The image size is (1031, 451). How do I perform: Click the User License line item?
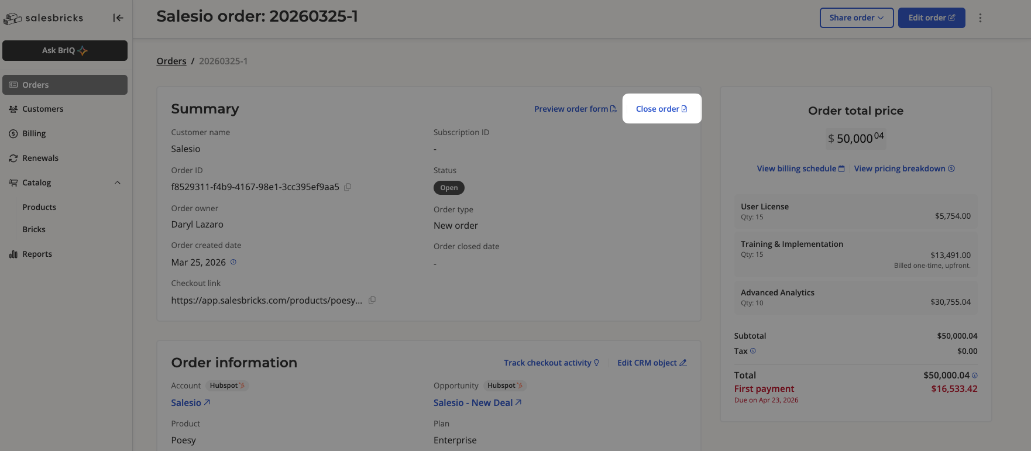point(855,211)
